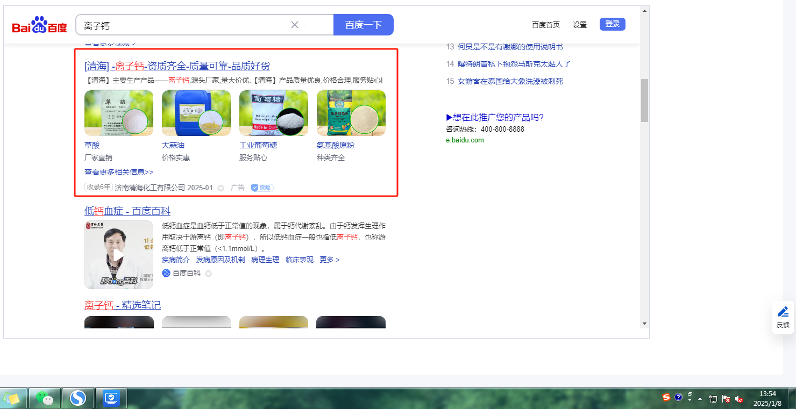The height and width of the screenshot is (409, 796).
Task: Expand the dropdown arrow beside 百度百科 source
Action: [208, 274]
